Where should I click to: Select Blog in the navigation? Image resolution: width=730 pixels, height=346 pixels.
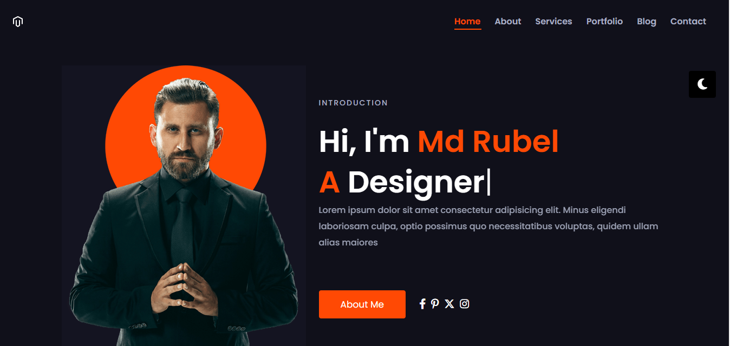coord(647,22)
